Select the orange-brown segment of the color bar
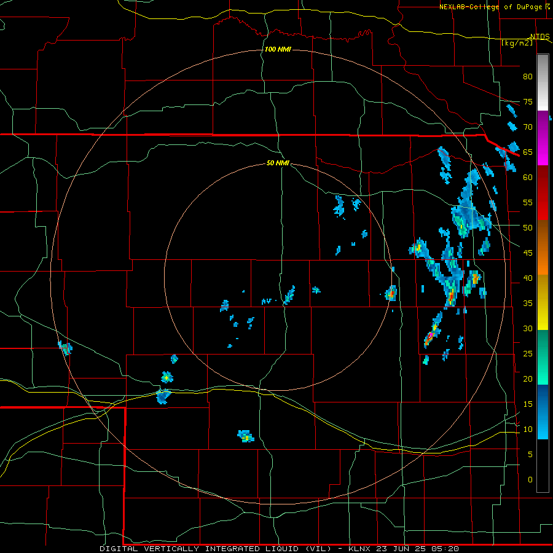This screenshot has height=553, width=553. tap(543, 247)
